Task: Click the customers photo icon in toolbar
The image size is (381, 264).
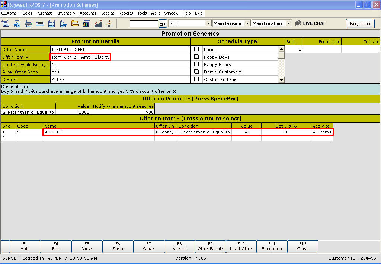Action: click(86, 23)
